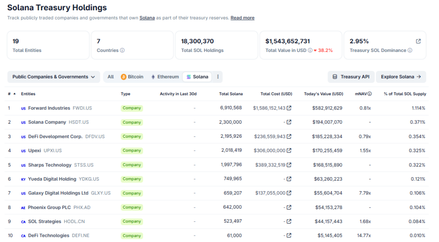Click info icon next to Treasury SOL Dominance
The height and width of the screenshot is (242, 439).
pyautogui.click(x=410, y=51)
